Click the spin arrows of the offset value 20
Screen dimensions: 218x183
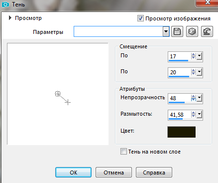tap(194, 72)
